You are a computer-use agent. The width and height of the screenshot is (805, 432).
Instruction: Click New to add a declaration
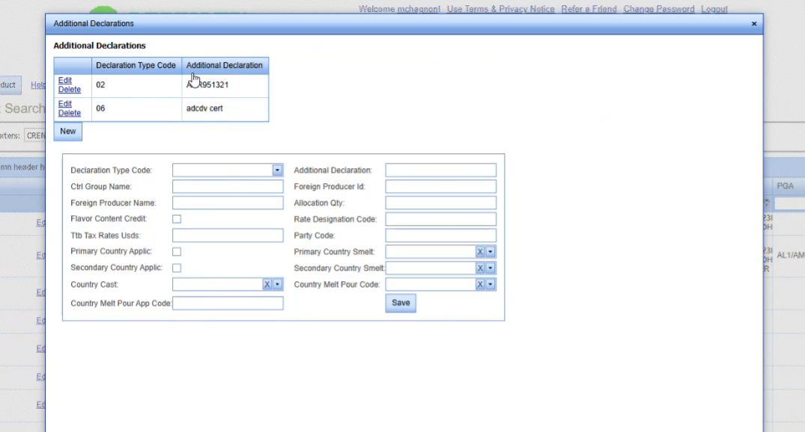click(x=68, y=132)
